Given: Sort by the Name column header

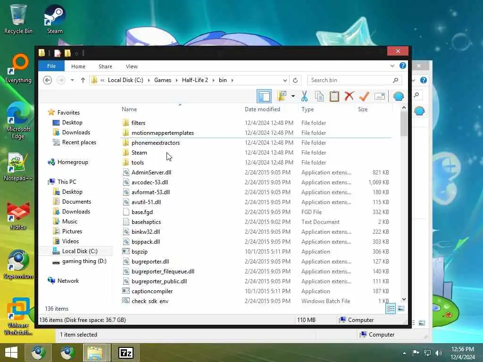Looking at the screenshot, I should (129, 109).
